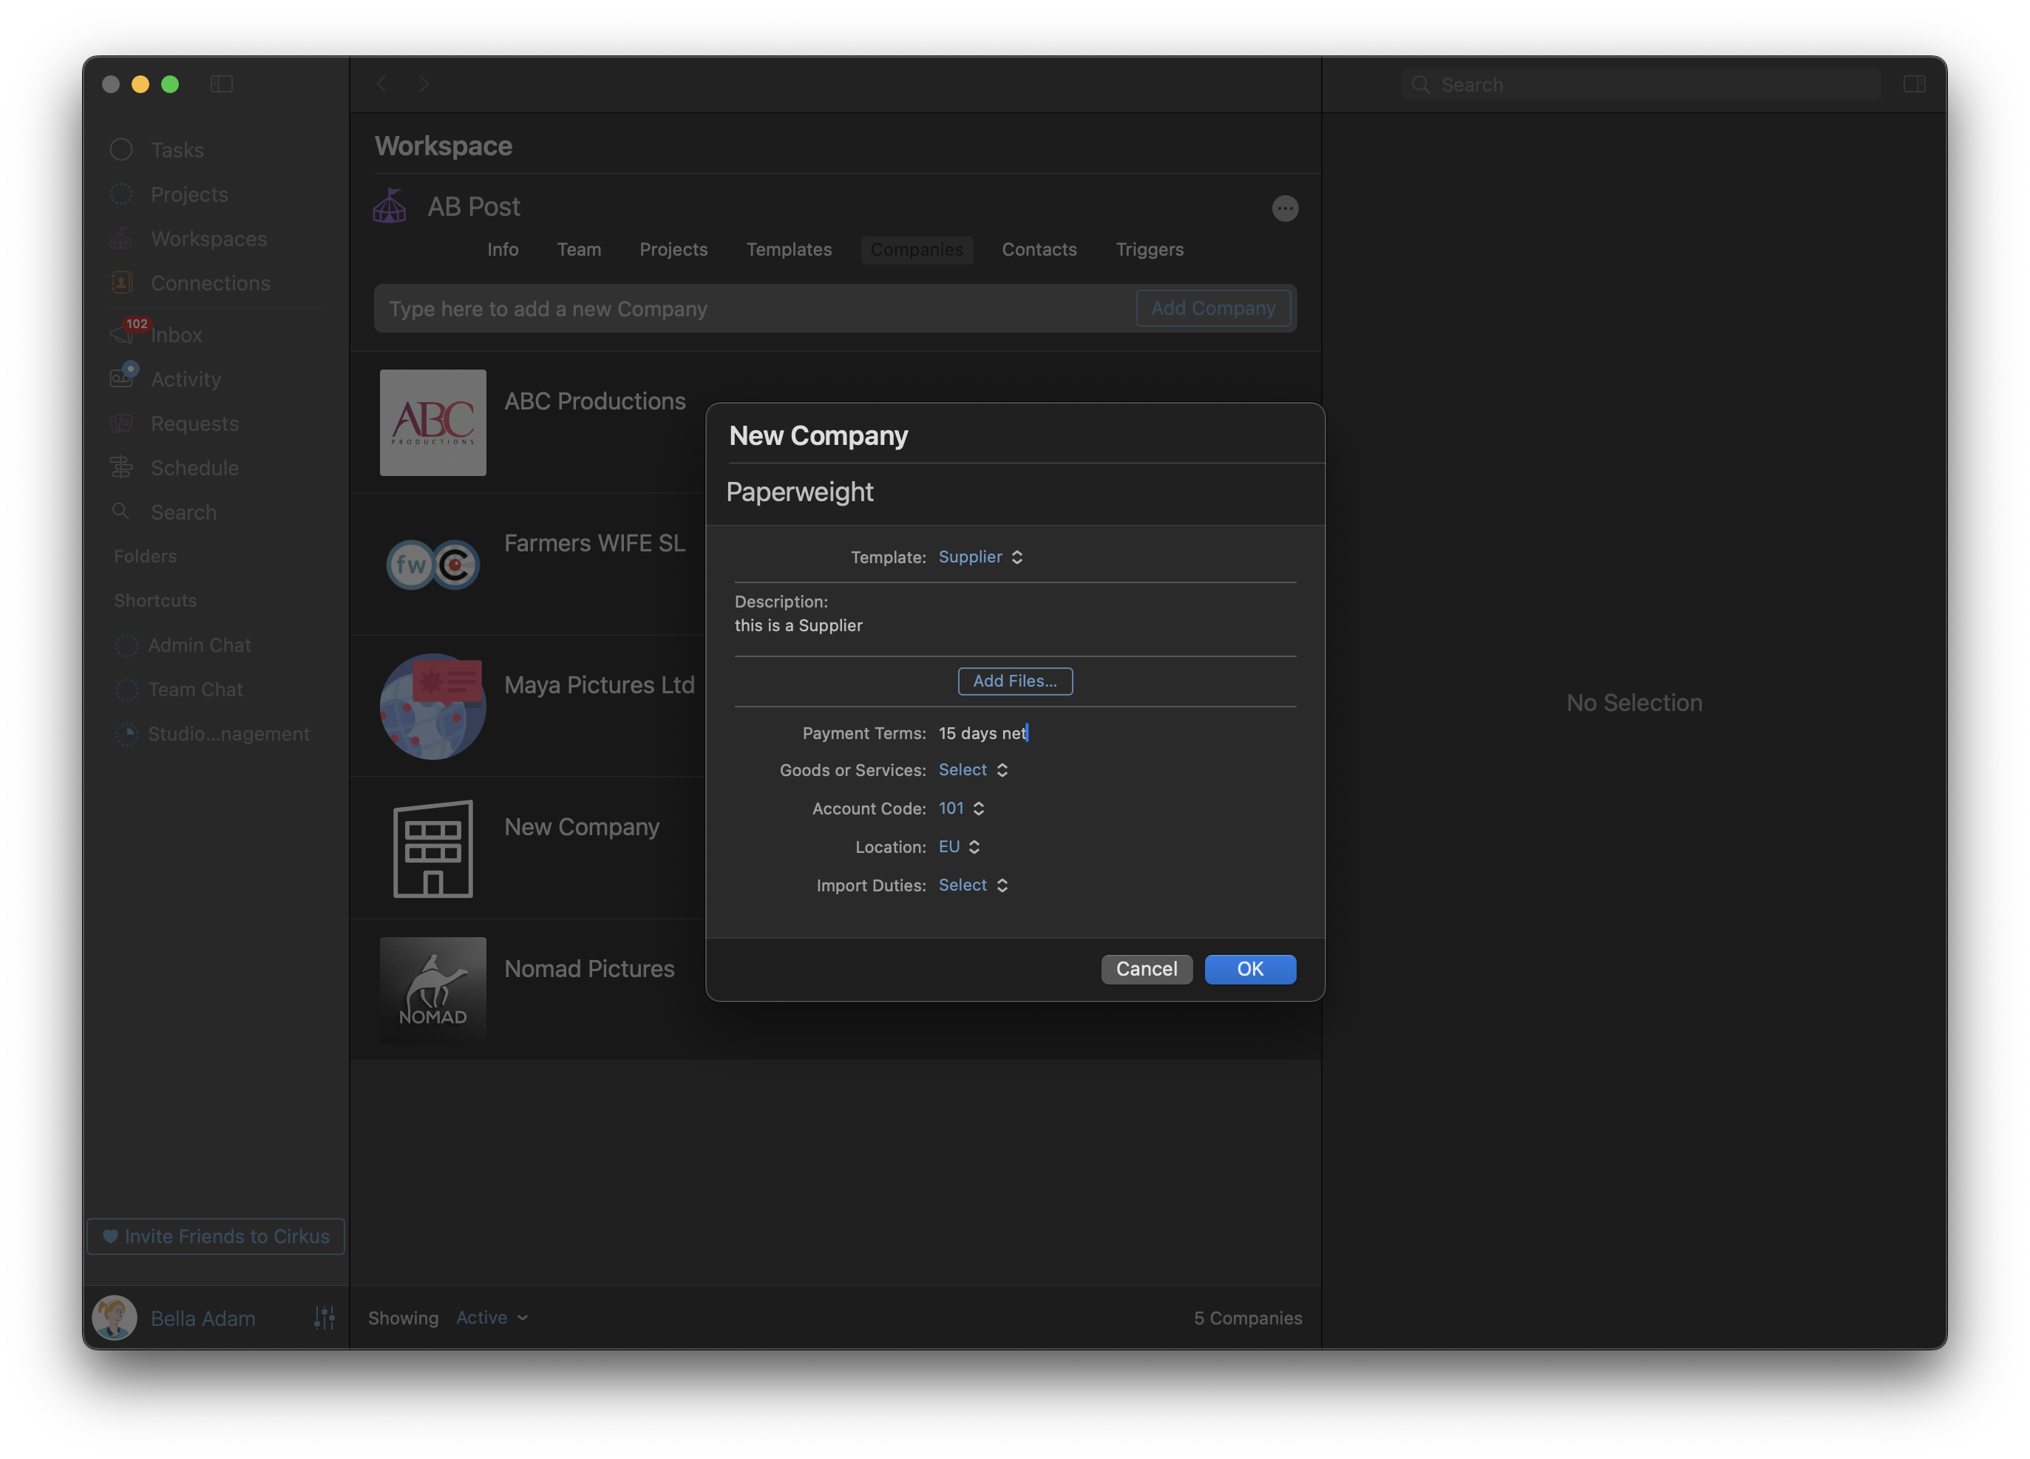Screen dimensions: 2030x1459
Task: Toggle the left sidebar panel icon
Action: click(x=221, y=84)
